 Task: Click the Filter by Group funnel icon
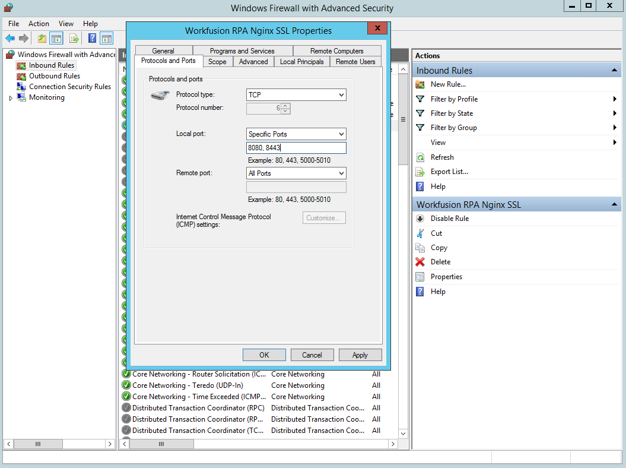[x=420, y=128]
